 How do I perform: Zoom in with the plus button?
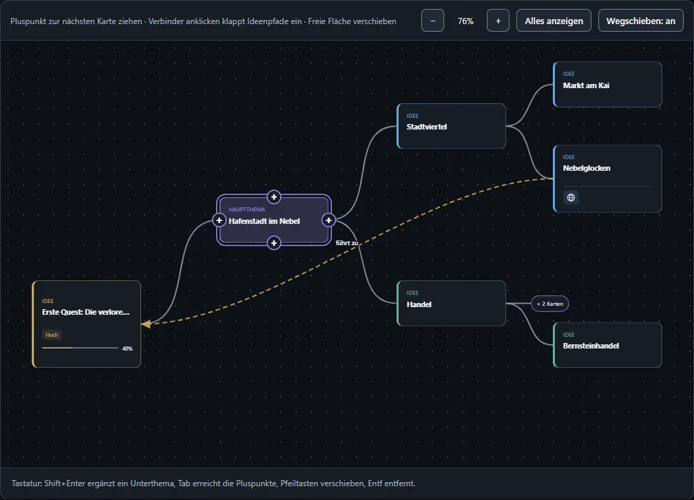tap(498, 21)
